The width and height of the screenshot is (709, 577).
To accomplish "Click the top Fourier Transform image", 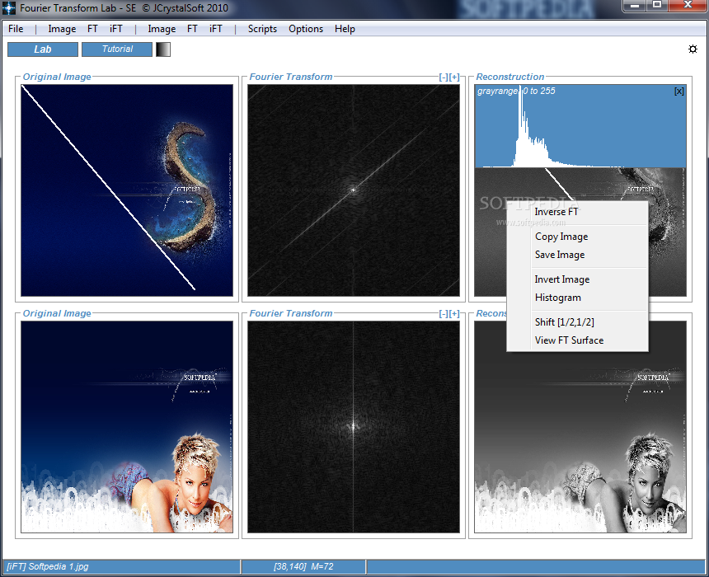I will pos(354,190).
